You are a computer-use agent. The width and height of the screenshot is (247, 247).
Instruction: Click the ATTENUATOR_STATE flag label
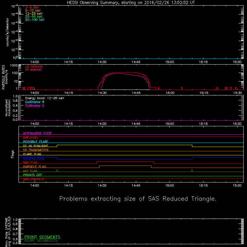click(37, 133)
